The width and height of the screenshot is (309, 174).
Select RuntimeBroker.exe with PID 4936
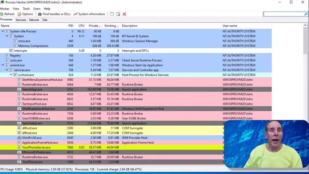coord(136,94)
